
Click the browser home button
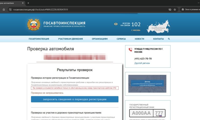[4, 9]
